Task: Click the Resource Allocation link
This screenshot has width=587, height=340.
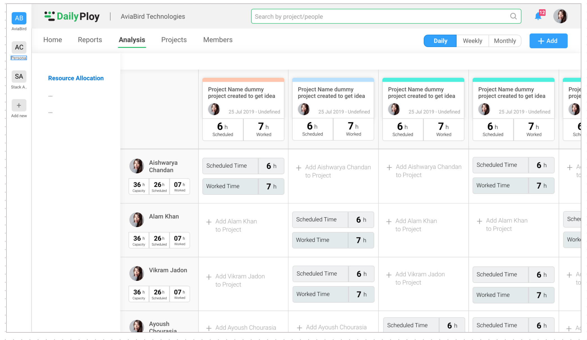Action: [76, 78]
